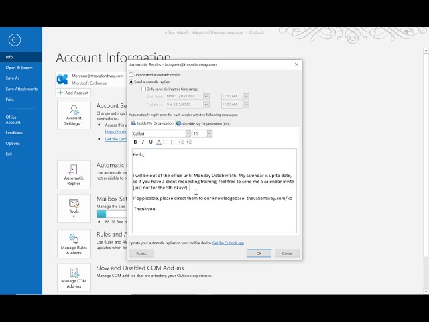This screenshot has width=429, height=322.
Task: Go back with the circled arrow icon
Action: [15, 40]
